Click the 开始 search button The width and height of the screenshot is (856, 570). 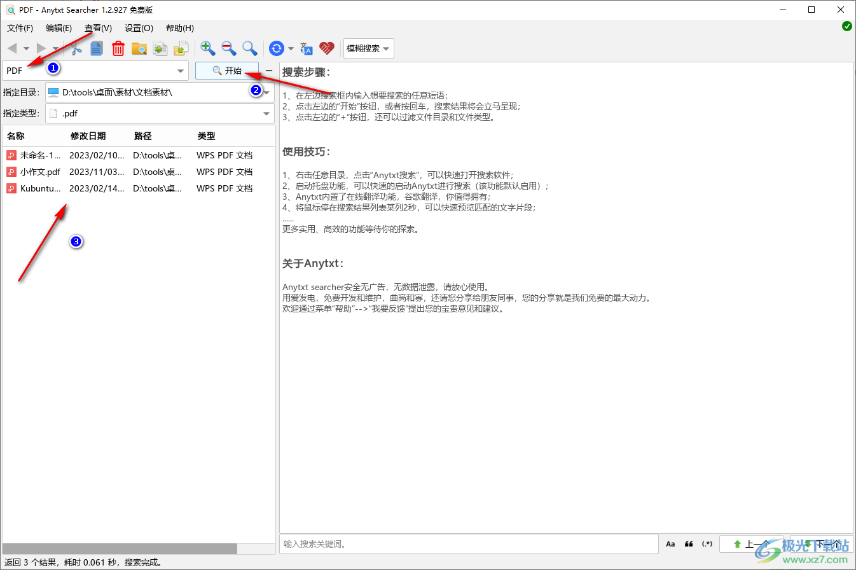[x=227, y=71]
